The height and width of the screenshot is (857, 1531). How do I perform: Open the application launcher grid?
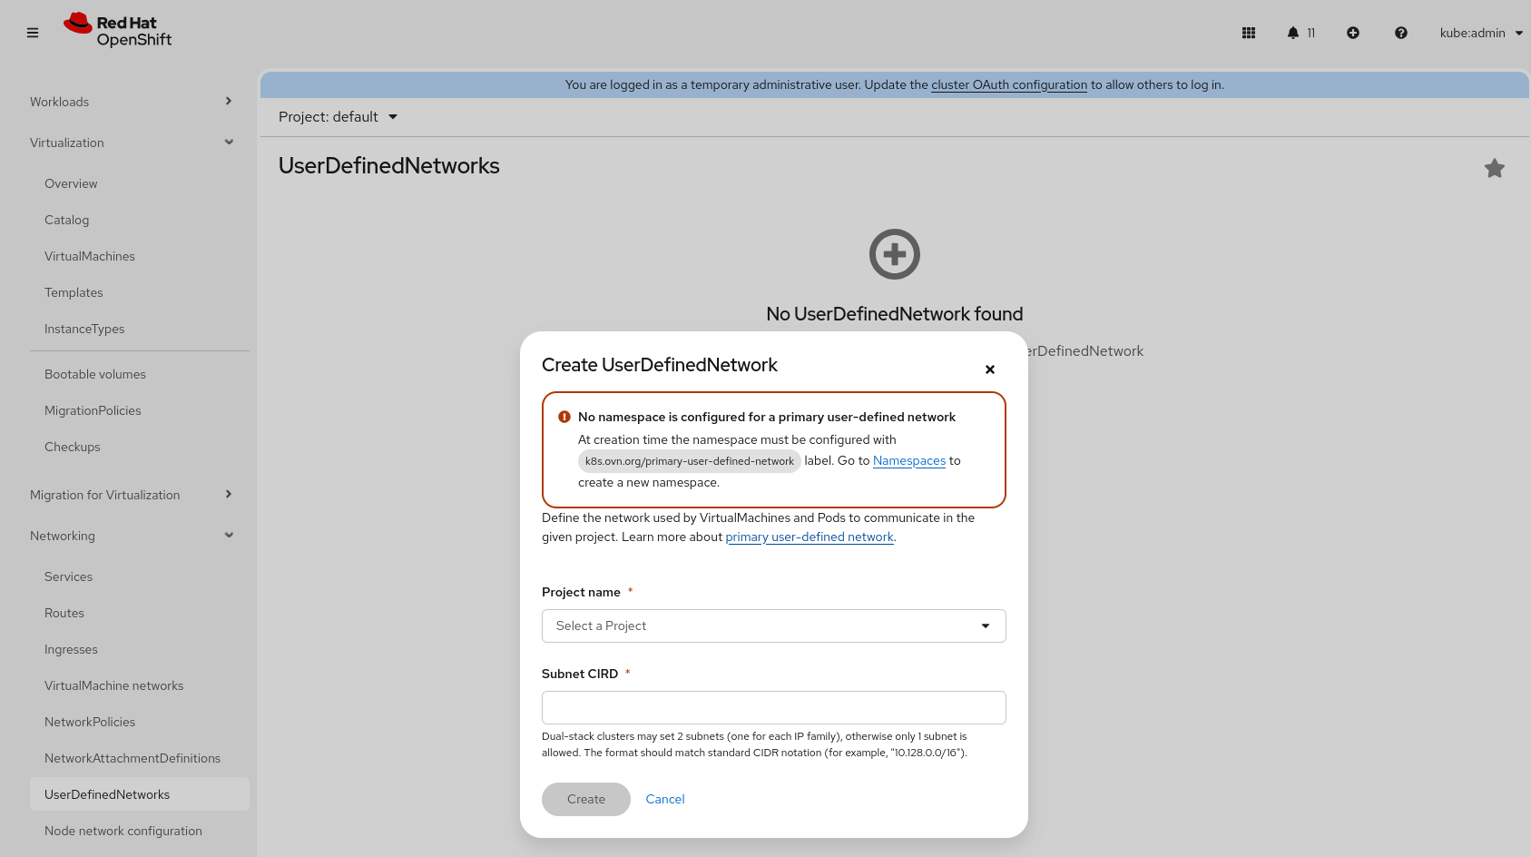tap(1249, 33)
